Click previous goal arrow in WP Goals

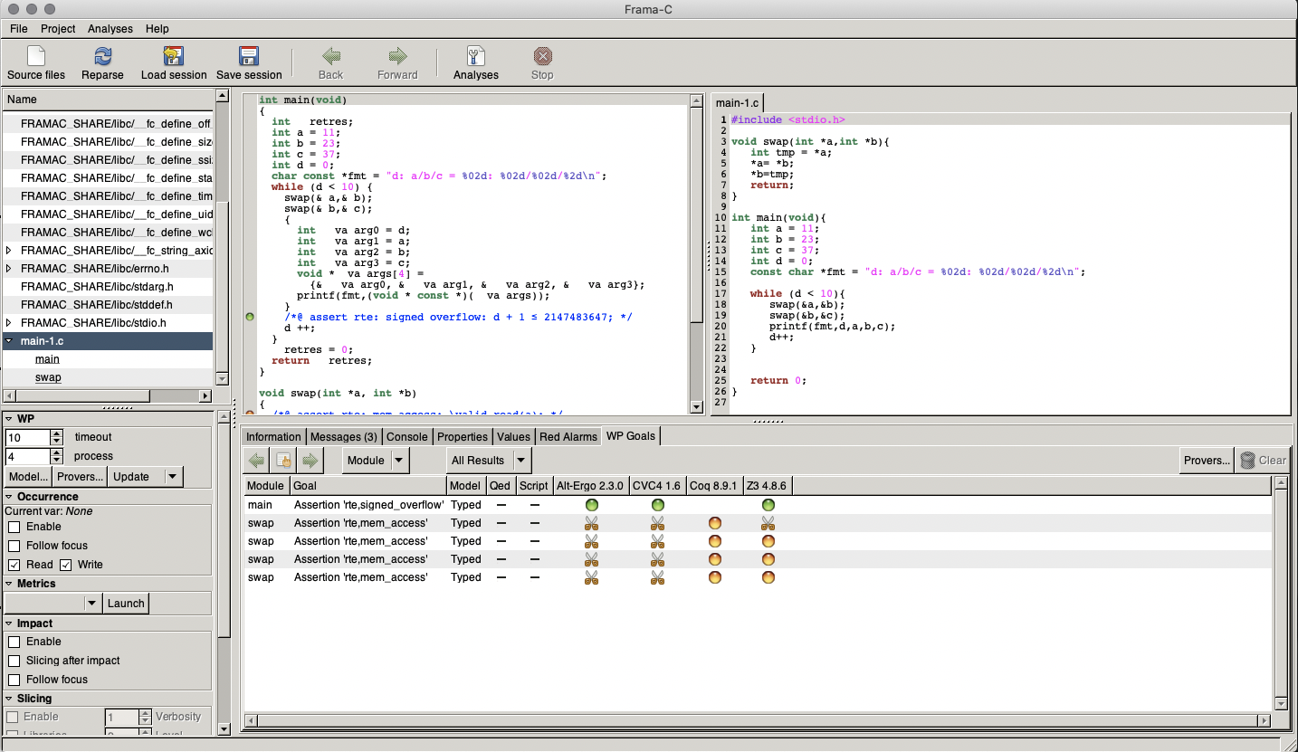click(257, 461)
